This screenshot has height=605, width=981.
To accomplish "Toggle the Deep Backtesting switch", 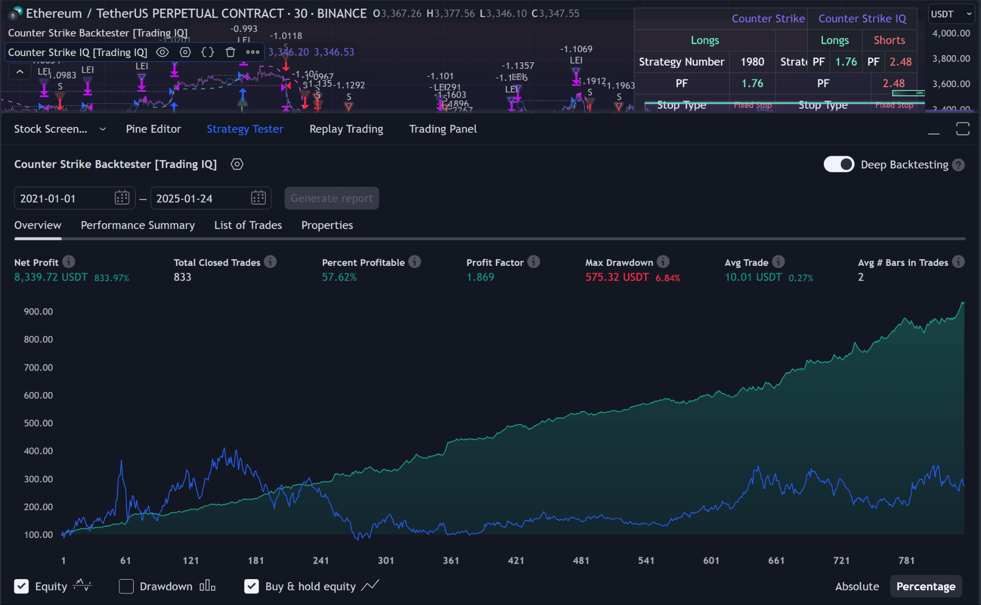I will 839,164.
